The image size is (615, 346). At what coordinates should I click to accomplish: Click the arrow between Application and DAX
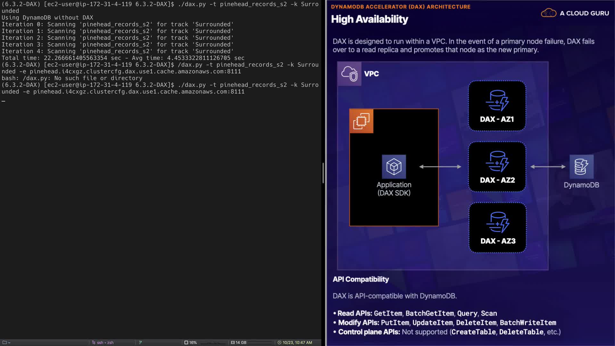(x=440, y=167)
